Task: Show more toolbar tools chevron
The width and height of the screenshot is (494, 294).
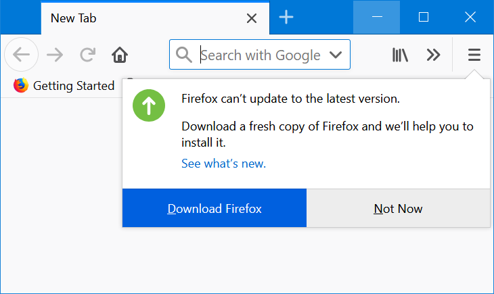Action: pos(434,55)
